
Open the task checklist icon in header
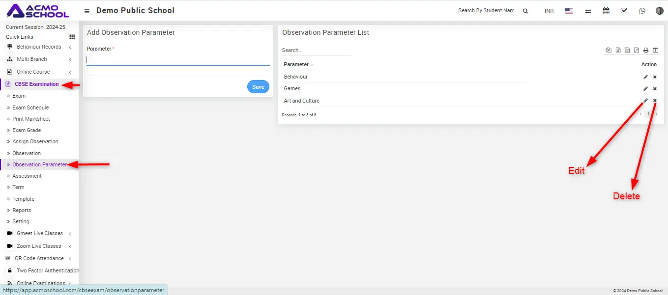pyautogui.click(x=624, y=11)
